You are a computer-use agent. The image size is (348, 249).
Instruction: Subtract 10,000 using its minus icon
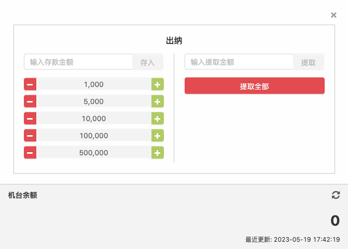[x=30, y=119]
